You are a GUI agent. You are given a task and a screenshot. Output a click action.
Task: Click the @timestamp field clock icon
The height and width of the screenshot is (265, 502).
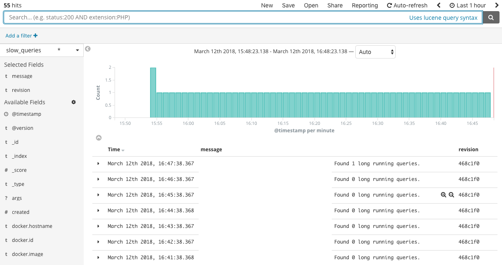click(6, 114)
